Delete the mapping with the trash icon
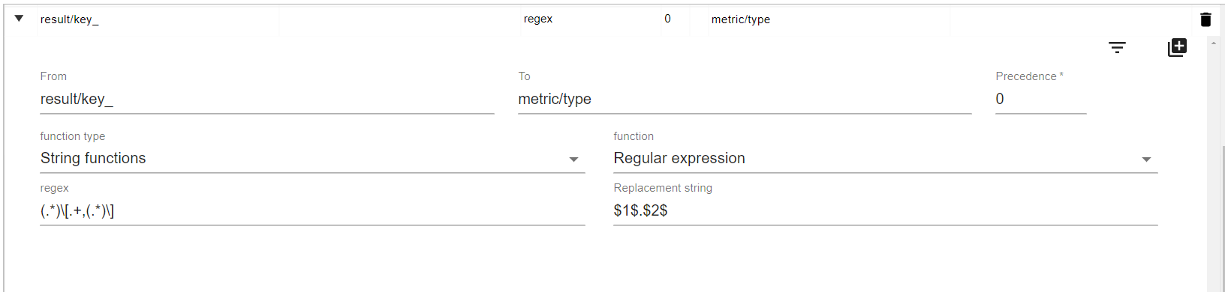The height and width of the screenshot is (292, 1225). [1205, 19]
